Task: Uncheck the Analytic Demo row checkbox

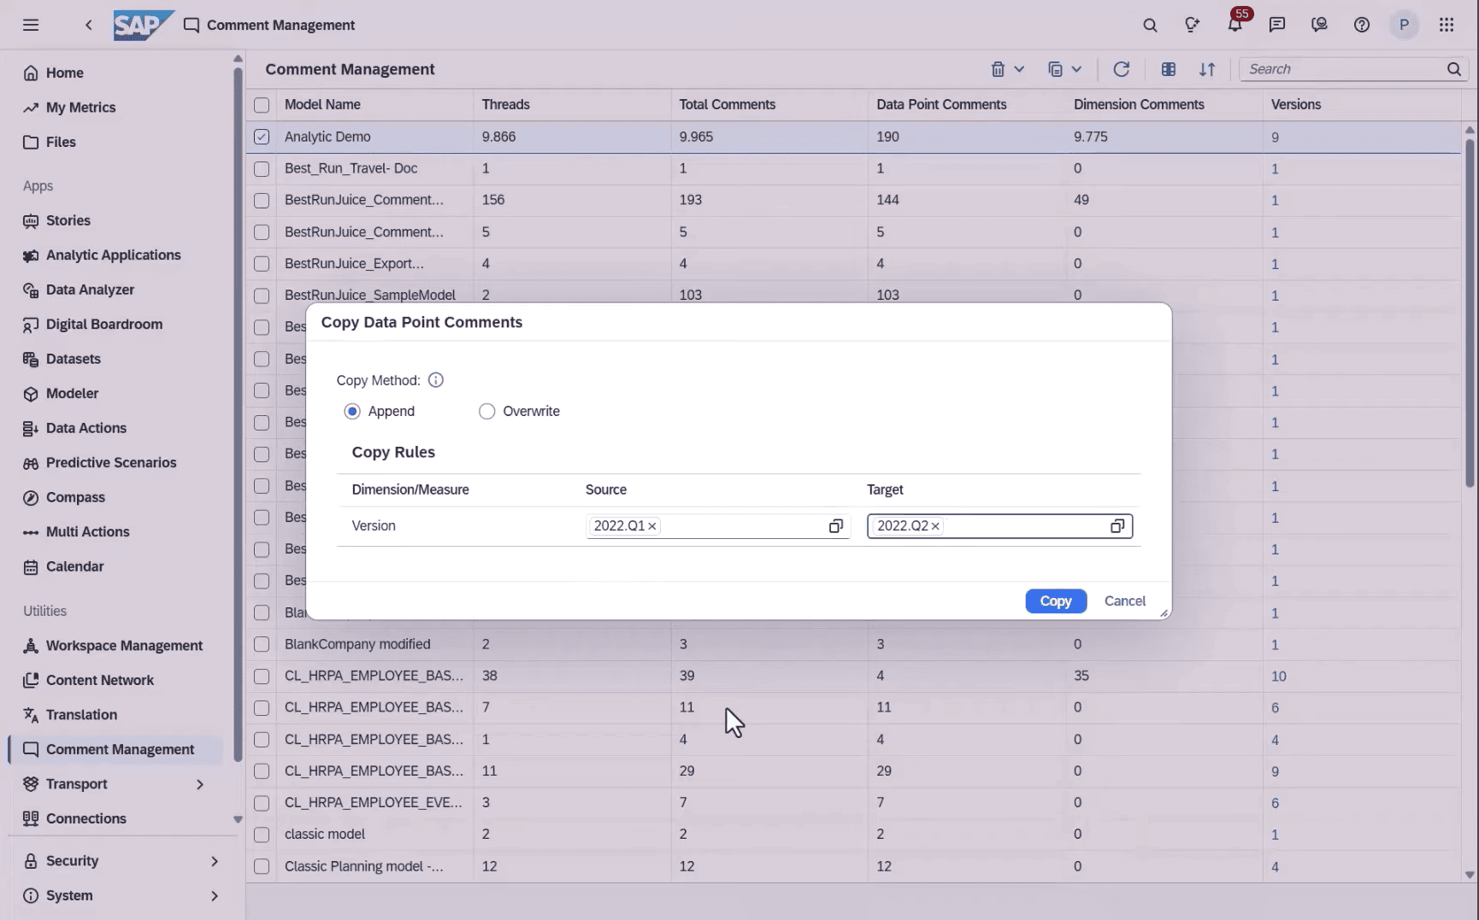Action: pos(262,137)
